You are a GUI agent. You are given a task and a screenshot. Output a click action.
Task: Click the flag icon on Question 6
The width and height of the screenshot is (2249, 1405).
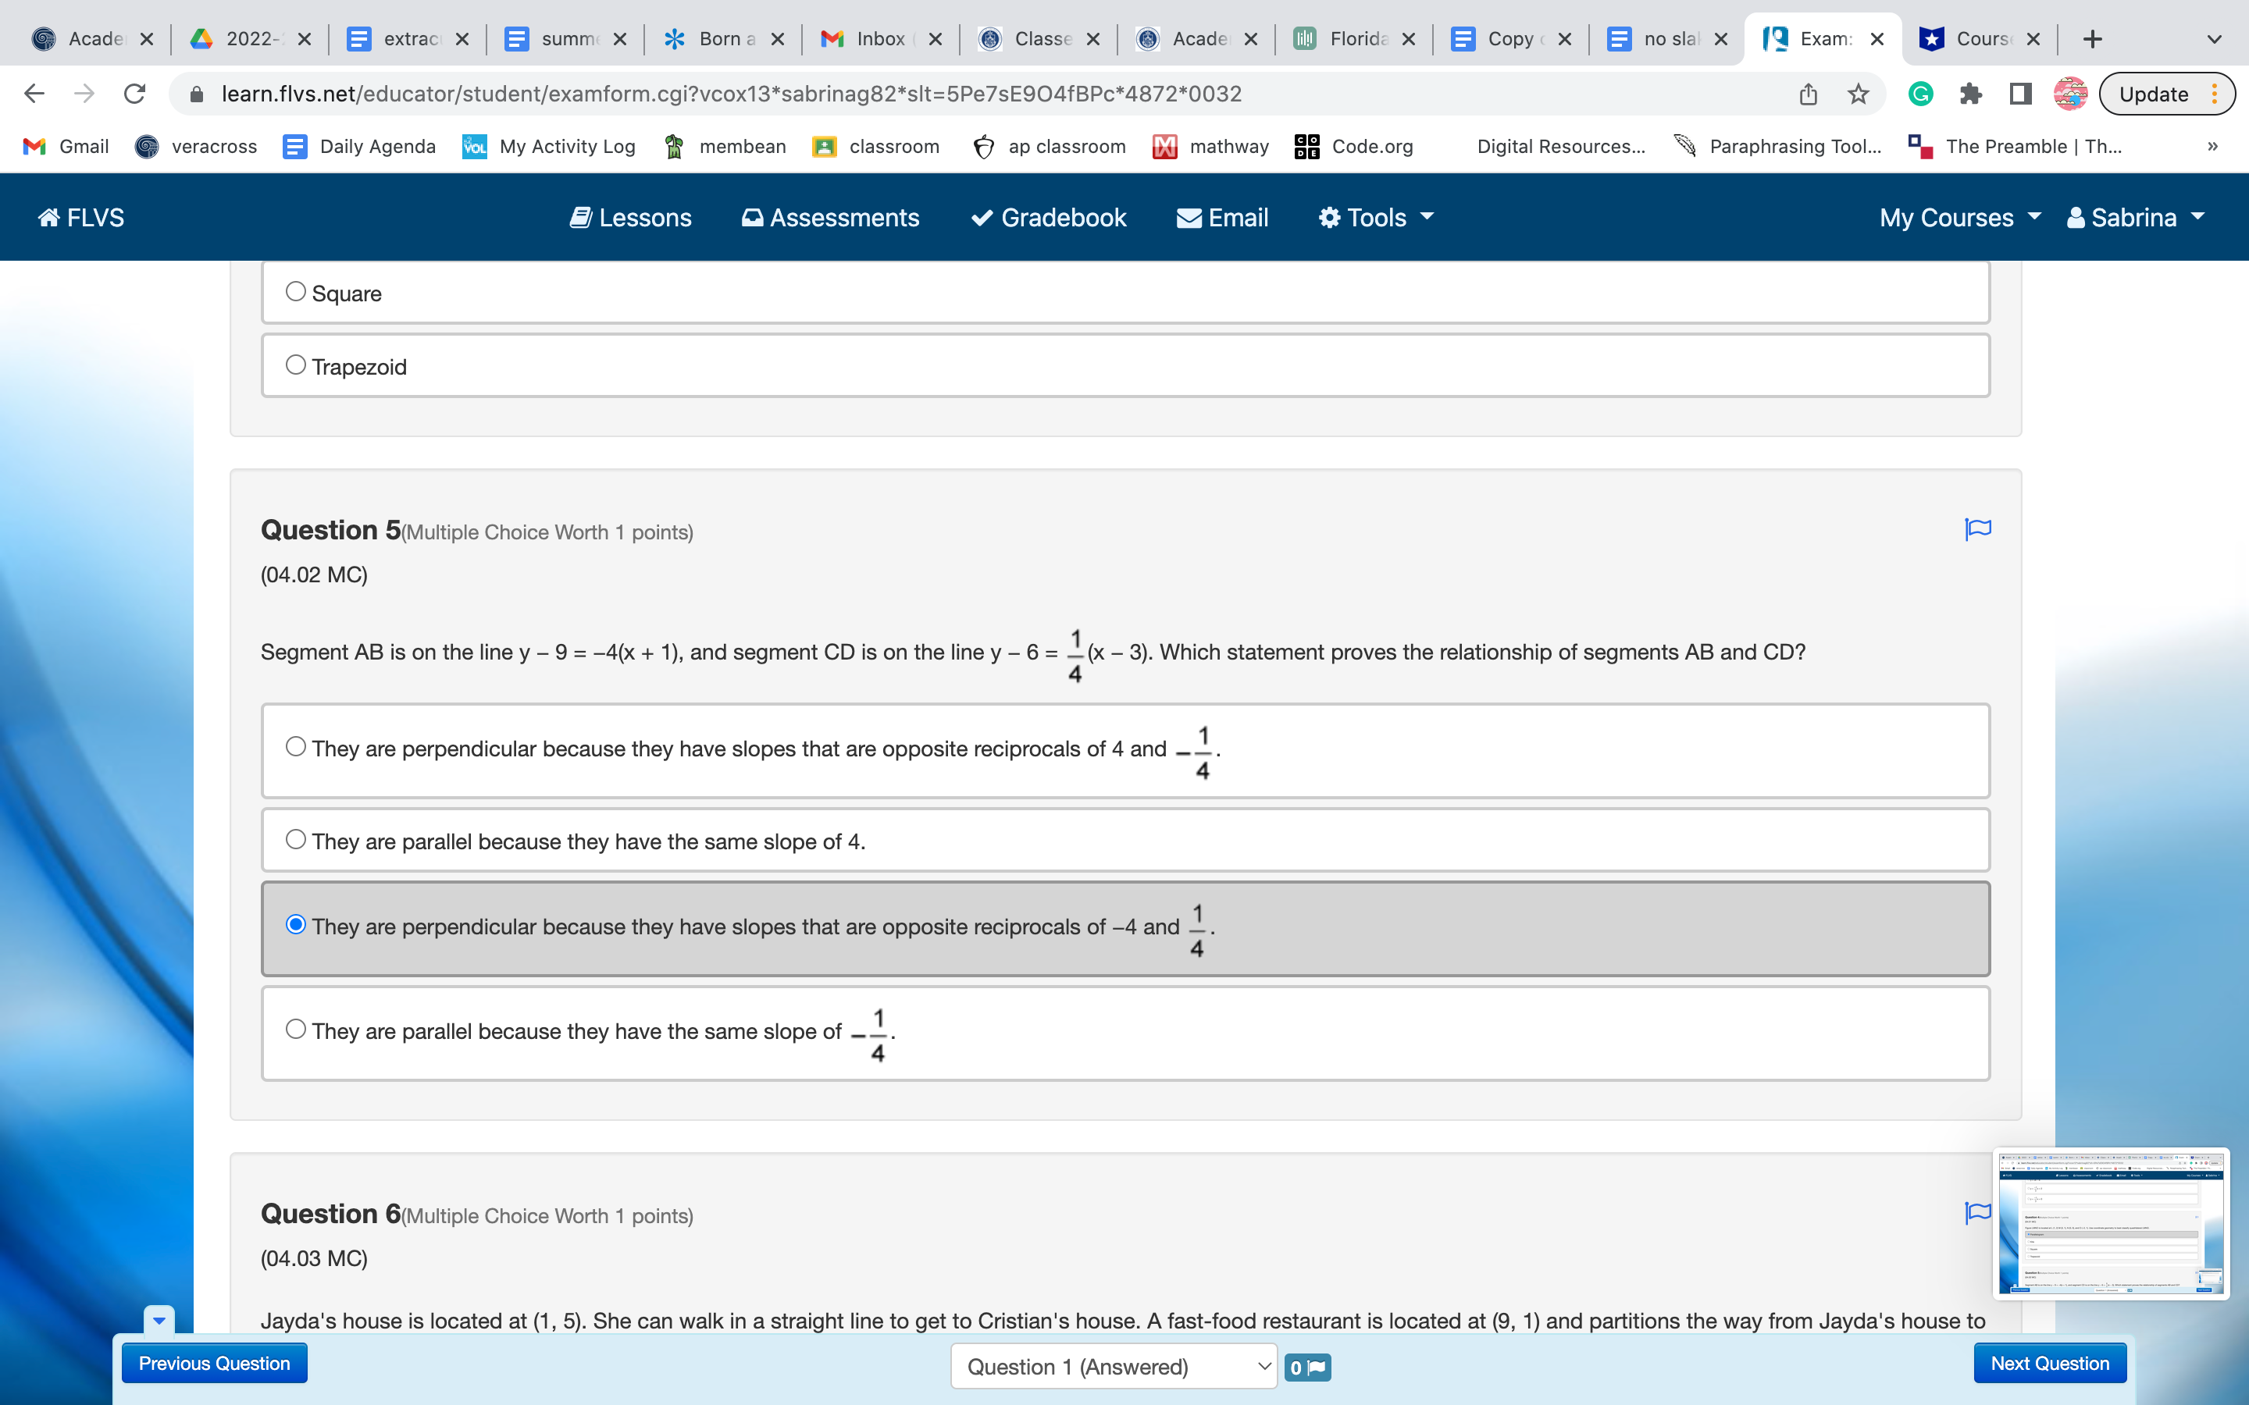pos(1977,1217)
